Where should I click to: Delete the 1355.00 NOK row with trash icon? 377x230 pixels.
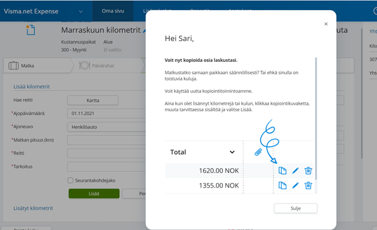308,185
